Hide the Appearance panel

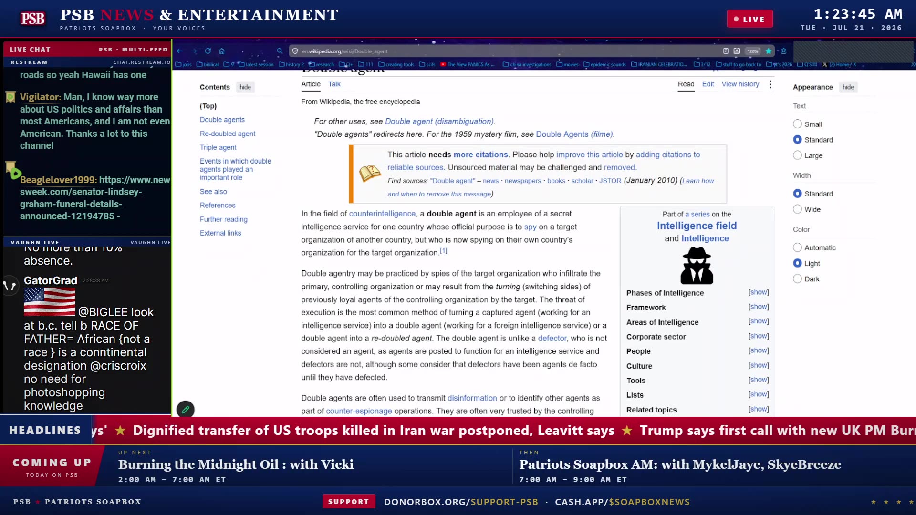pos(848,87)
